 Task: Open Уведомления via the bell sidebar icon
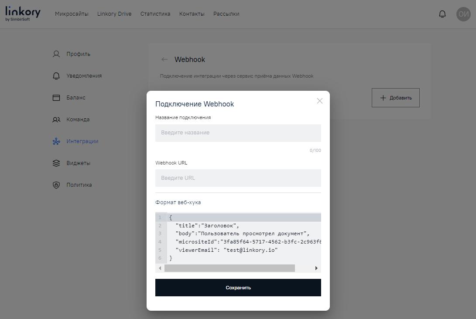[x=56, y=75]
